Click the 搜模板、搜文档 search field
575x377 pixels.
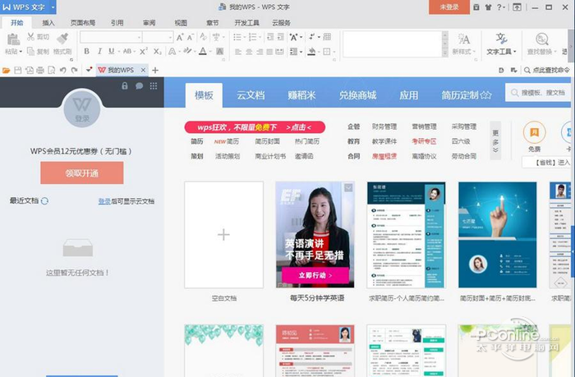pyautogui.click(x=538, y=93)
